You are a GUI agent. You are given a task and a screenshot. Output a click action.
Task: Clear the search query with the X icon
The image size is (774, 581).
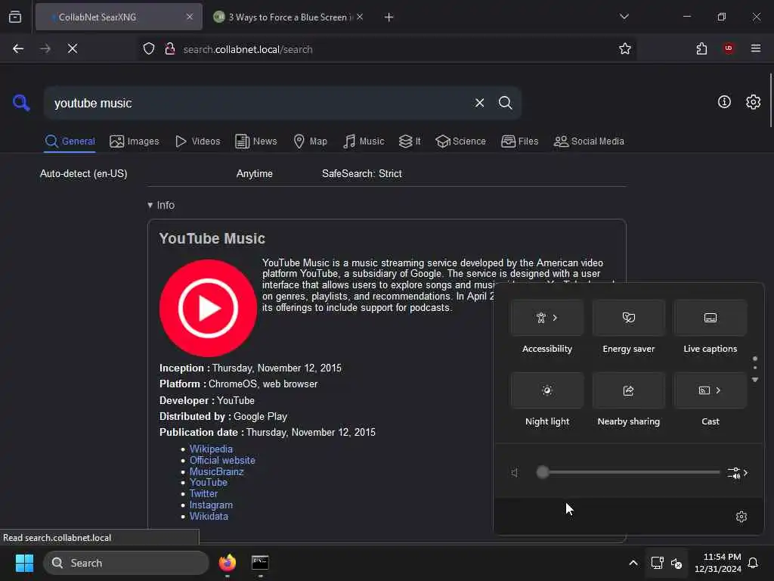click(479, 103)
